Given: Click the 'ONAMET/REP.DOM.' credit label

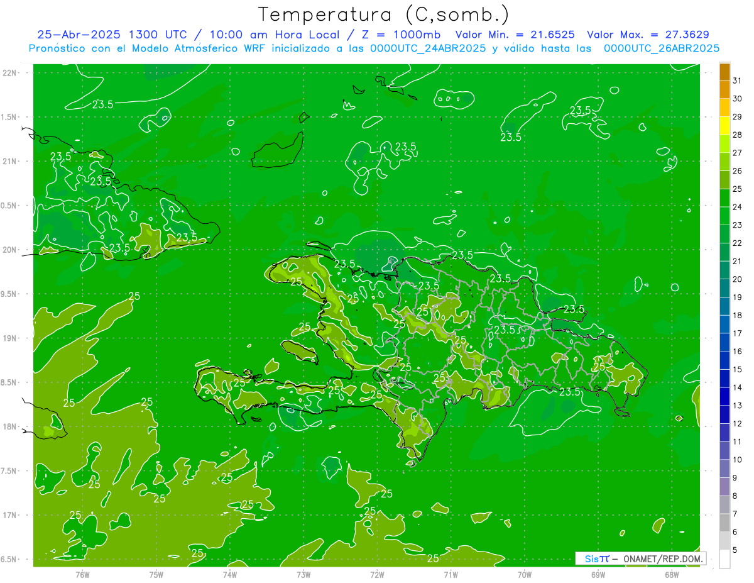Looking at the screenshot, I should (x=664, y=558).
